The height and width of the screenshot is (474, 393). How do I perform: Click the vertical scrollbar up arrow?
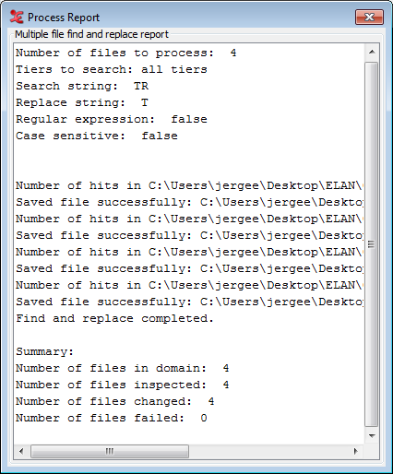coord(372,52)
